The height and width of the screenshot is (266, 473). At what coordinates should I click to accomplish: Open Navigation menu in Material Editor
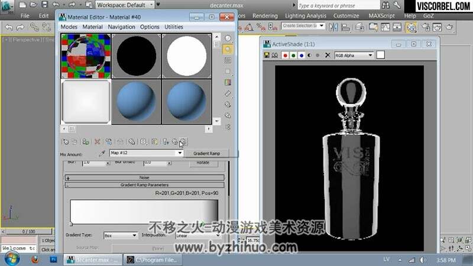pyautogui.click(x=122, y=27)
